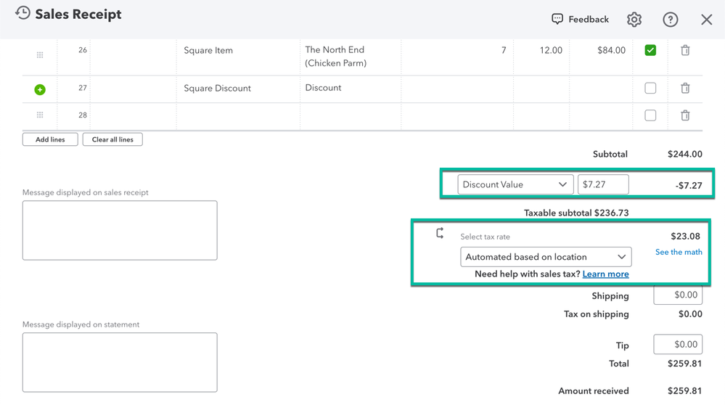The height and width of the screenshot is (405, 725).
Task: Click the discount amount field showing $7.27
Action: pos(602,185)
